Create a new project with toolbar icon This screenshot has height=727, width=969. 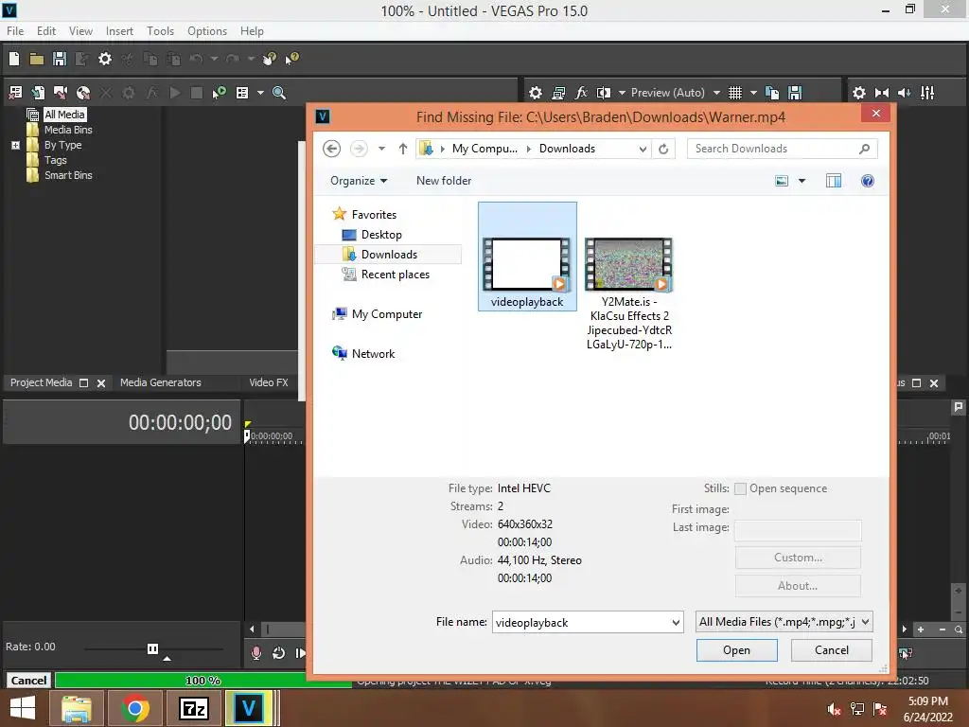(14, 59)
